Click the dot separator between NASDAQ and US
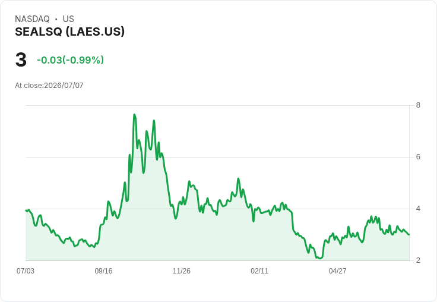437x302 pixels. tap(56, 19)
